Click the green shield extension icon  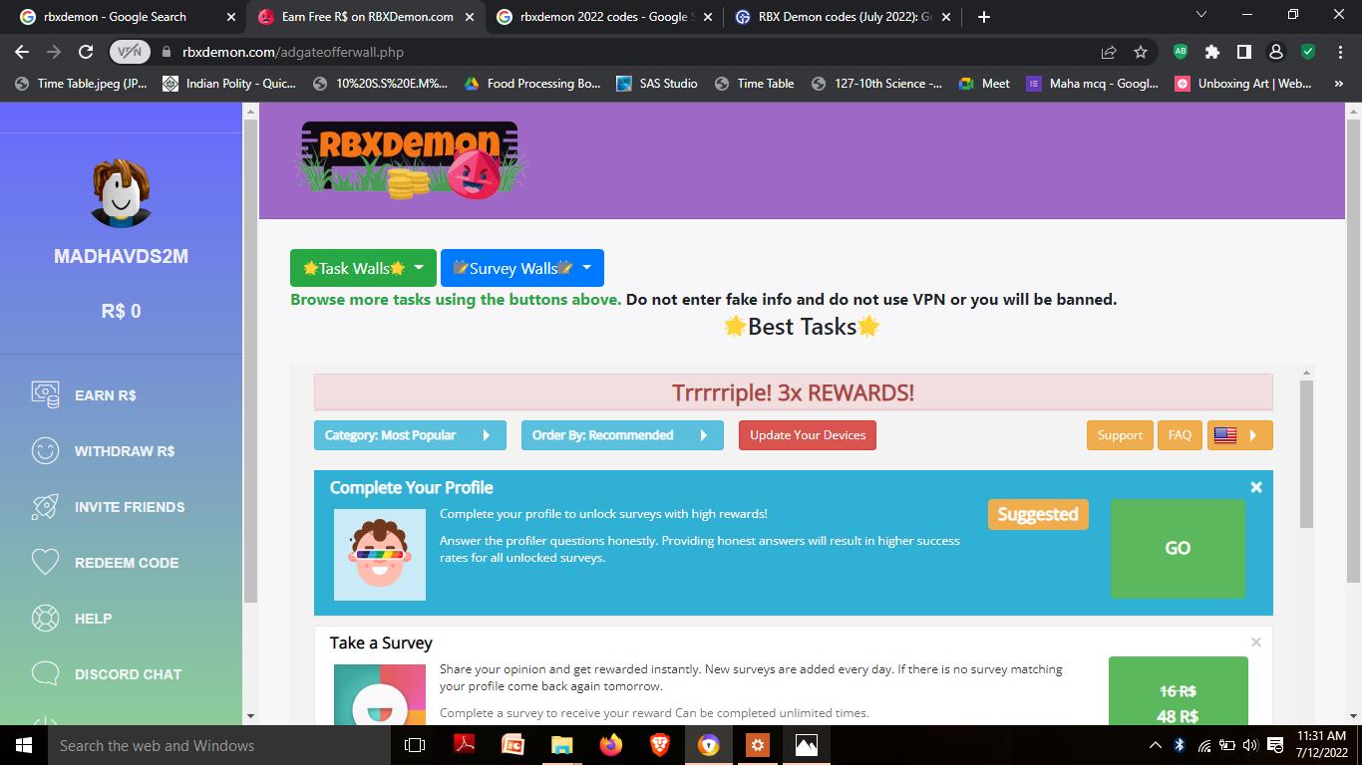1308,52
